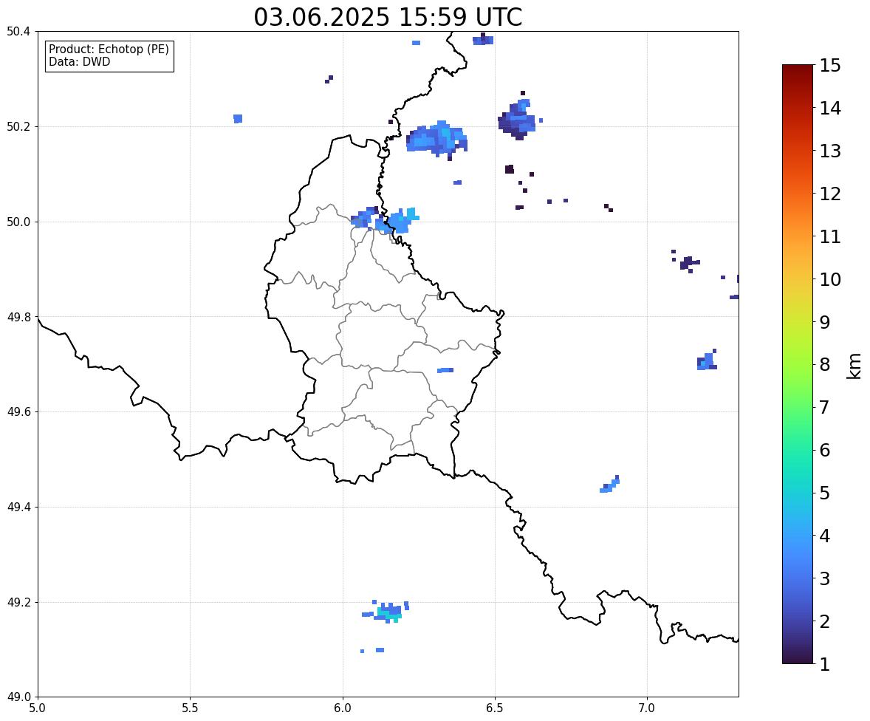Click the longitude label 5.0
This screenshot has height=721, width=870.
[x=38, y=708]
